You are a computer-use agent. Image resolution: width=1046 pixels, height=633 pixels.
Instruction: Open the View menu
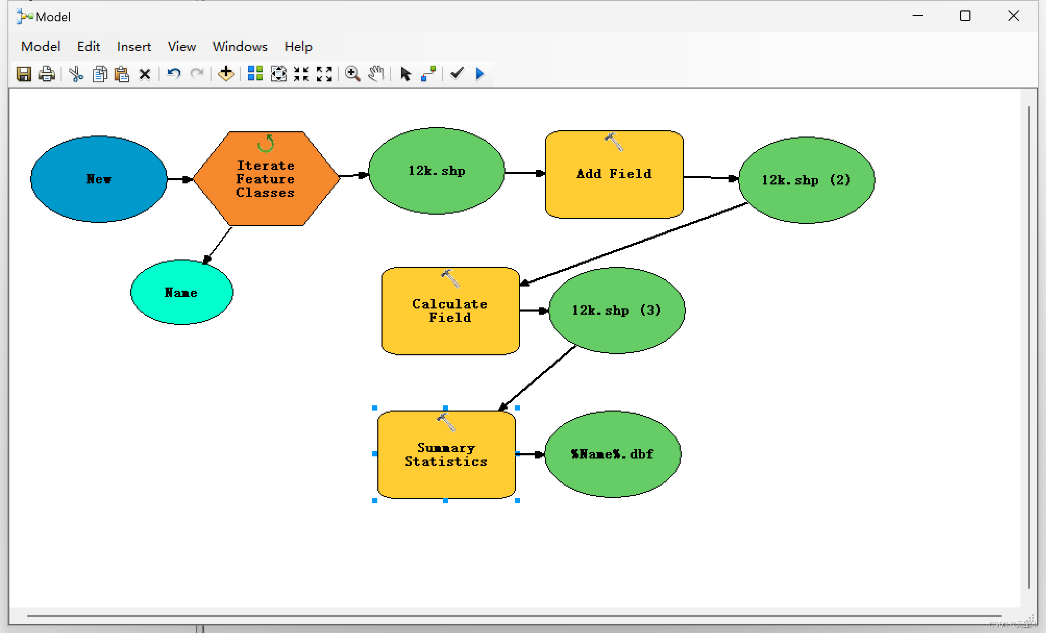[x=182, y=46]
